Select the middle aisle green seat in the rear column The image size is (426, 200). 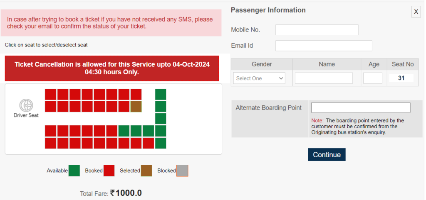click(x=161, y=119)
